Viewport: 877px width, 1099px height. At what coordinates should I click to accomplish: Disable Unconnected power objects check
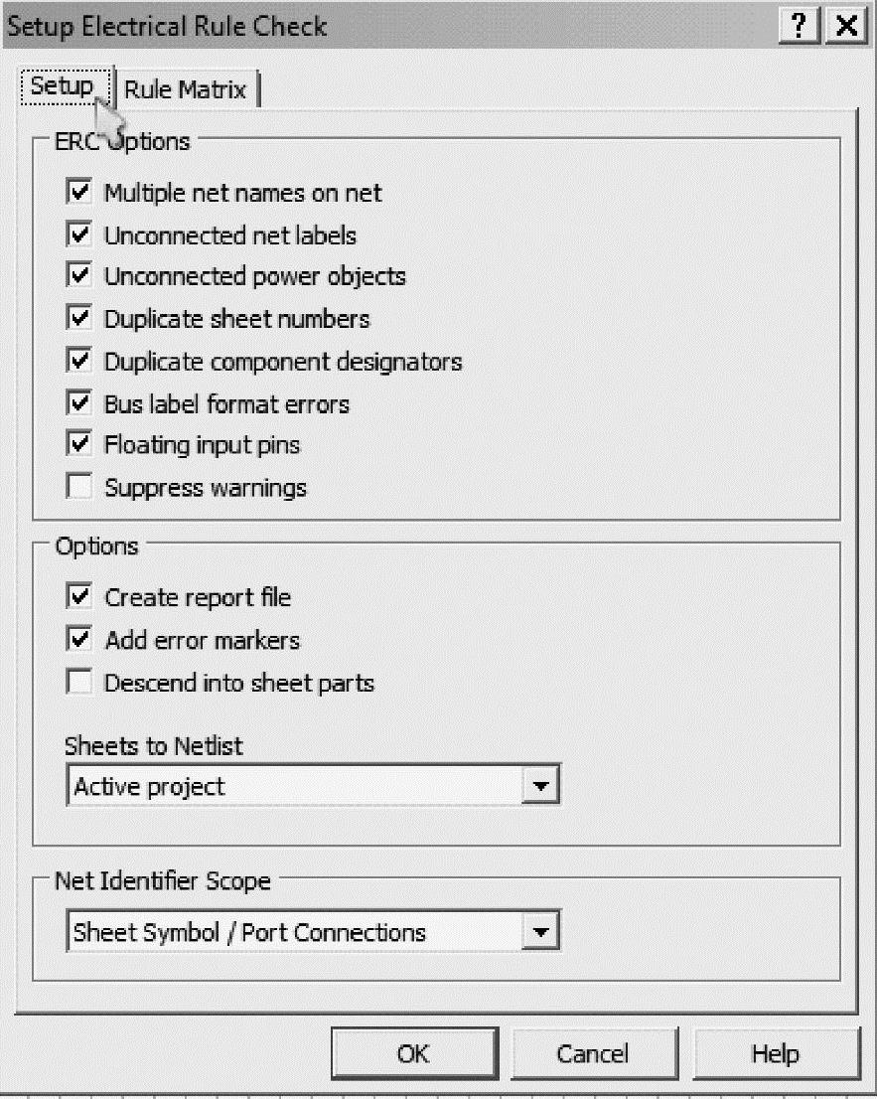[78, 276]
